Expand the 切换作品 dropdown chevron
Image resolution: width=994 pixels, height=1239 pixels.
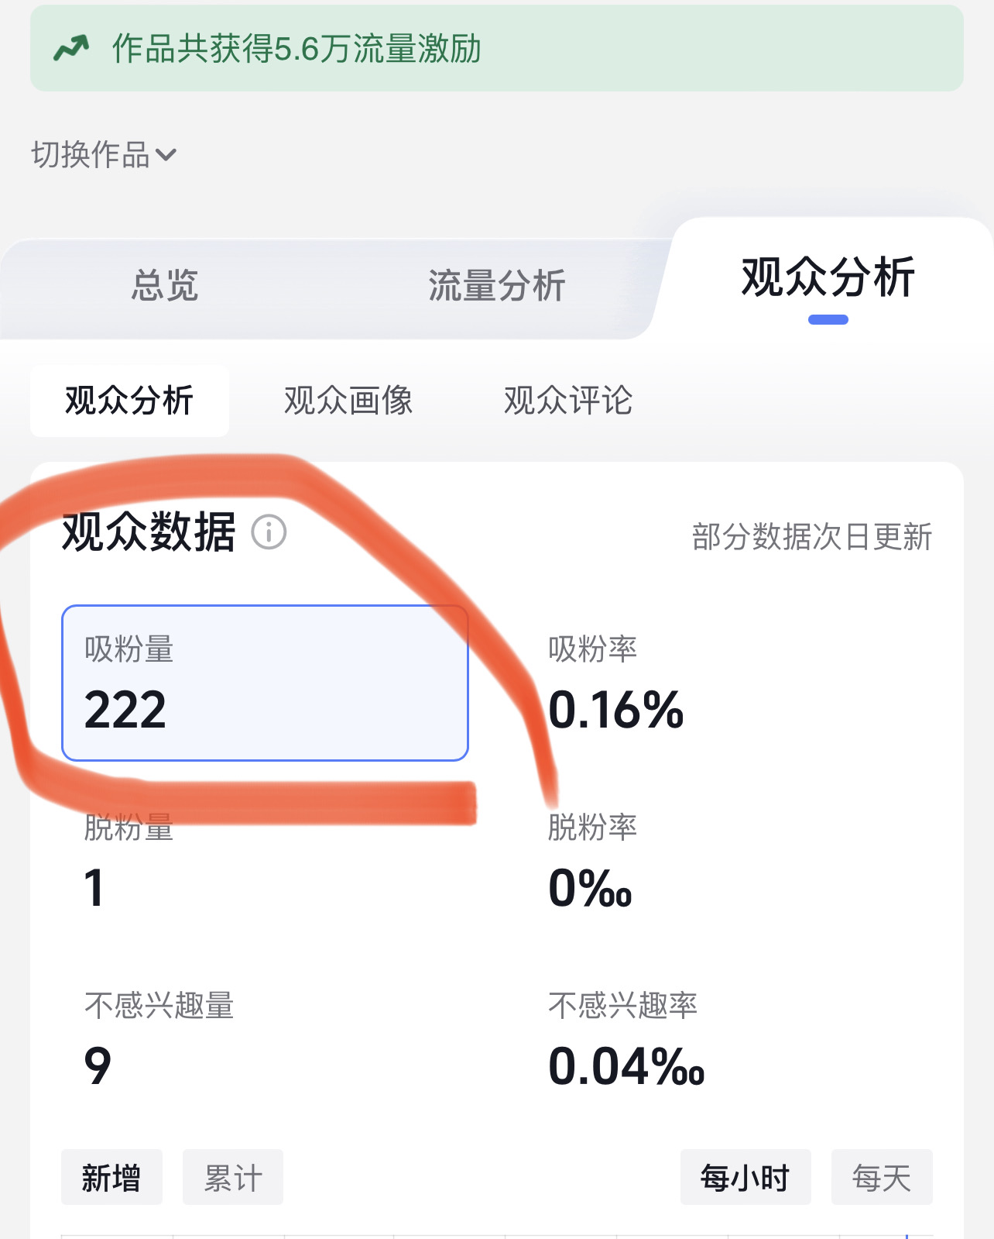[166, 155]
